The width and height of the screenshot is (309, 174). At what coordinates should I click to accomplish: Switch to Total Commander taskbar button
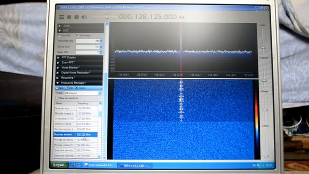[100, 165]
